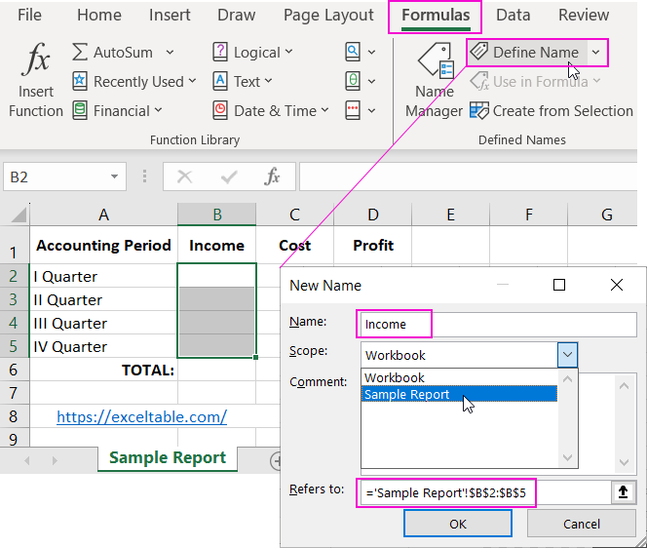Add a new sheet with plus button
This screenshot has height=548, width=647.
tap(277, 460)
